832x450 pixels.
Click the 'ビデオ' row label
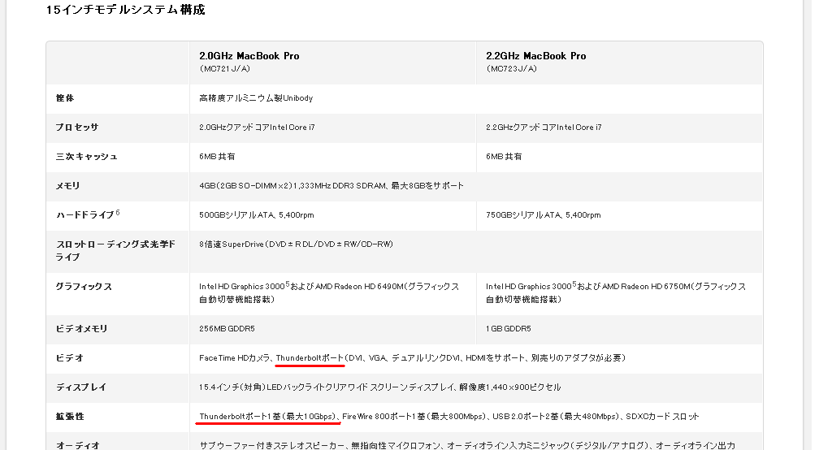[x=70, y=357]
